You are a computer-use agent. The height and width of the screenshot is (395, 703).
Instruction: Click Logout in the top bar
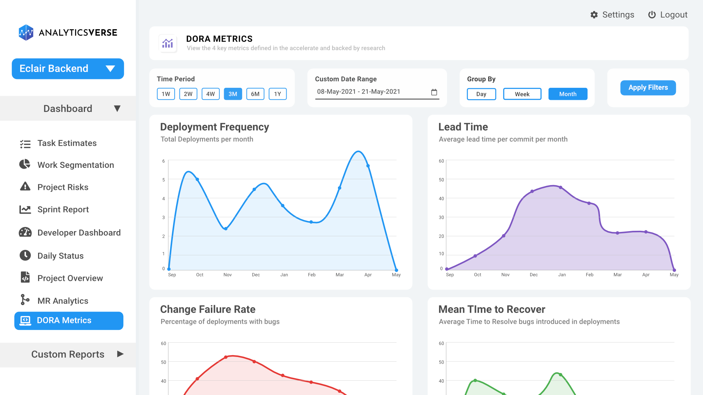click(x=668, y=15)
